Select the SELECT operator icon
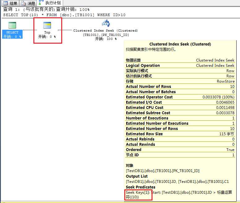 [12, 25]
